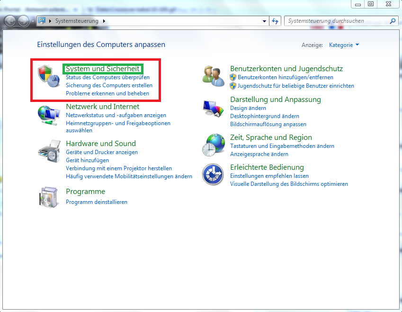The image size is (402, 312).
Task: Click the search magnifier icon
Action: pos(392,21)
